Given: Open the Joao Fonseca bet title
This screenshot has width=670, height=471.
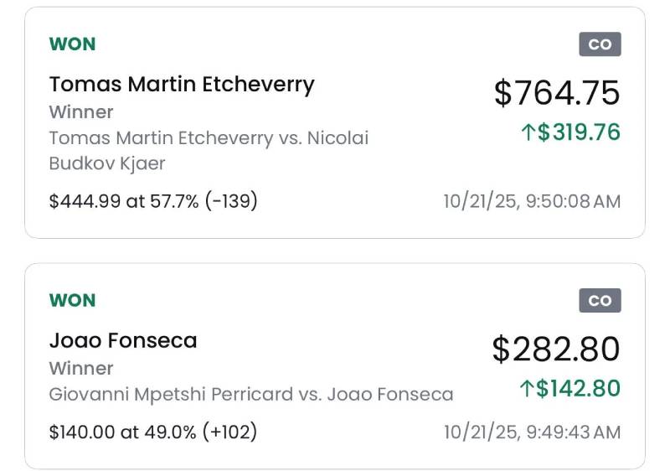Looking at the screenshot, I should [123, 340].
